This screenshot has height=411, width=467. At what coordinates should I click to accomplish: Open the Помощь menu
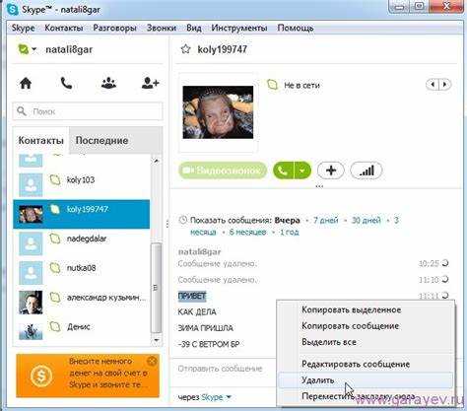click(x=296, y=28)
